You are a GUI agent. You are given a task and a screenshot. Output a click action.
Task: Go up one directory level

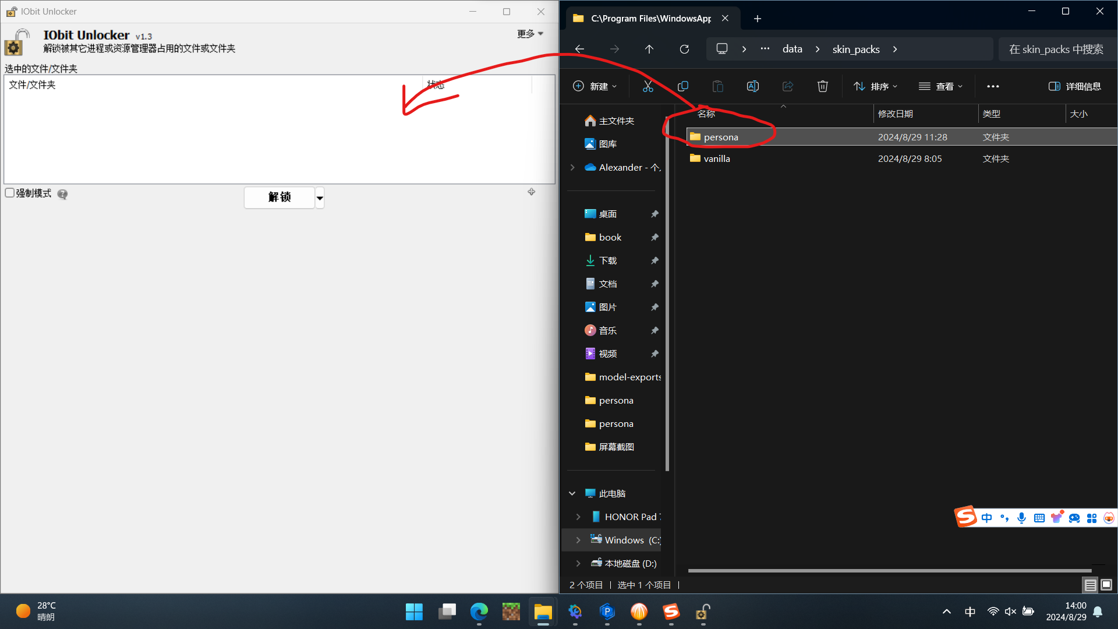[x=649, y=49]
